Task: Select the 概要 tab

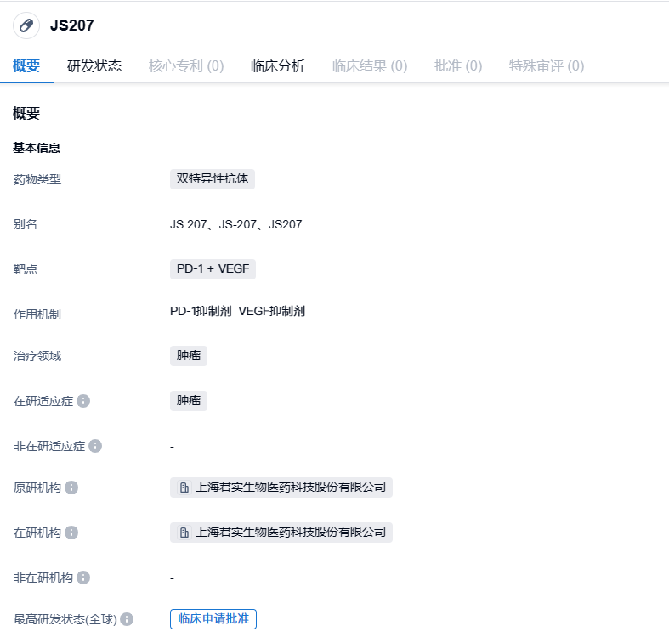Action: coord(26,66)
